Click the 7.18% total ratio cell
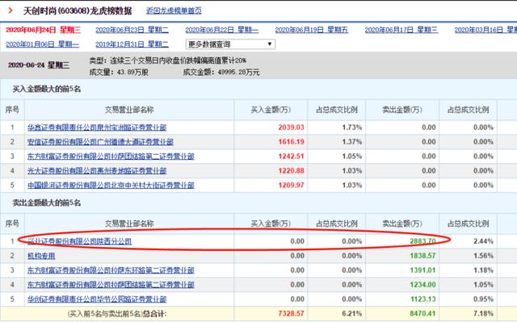 pos(483,314)
